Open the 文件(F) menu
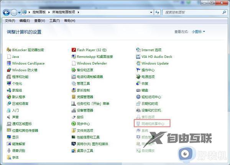The width and height of the screenshot is (230, 165). pos(10,21)
